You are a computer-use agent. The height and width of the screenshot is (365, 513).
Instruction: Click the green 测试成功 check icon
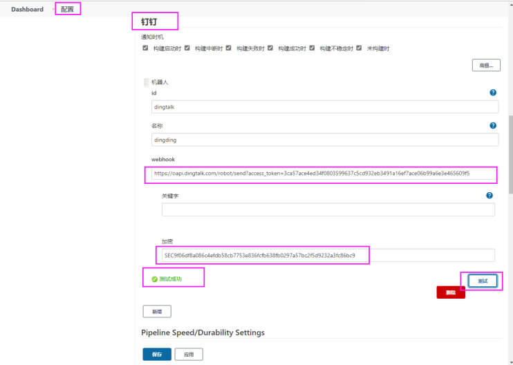point(155,279)
